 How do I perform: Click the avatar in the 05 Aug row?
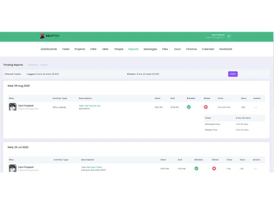13,107
